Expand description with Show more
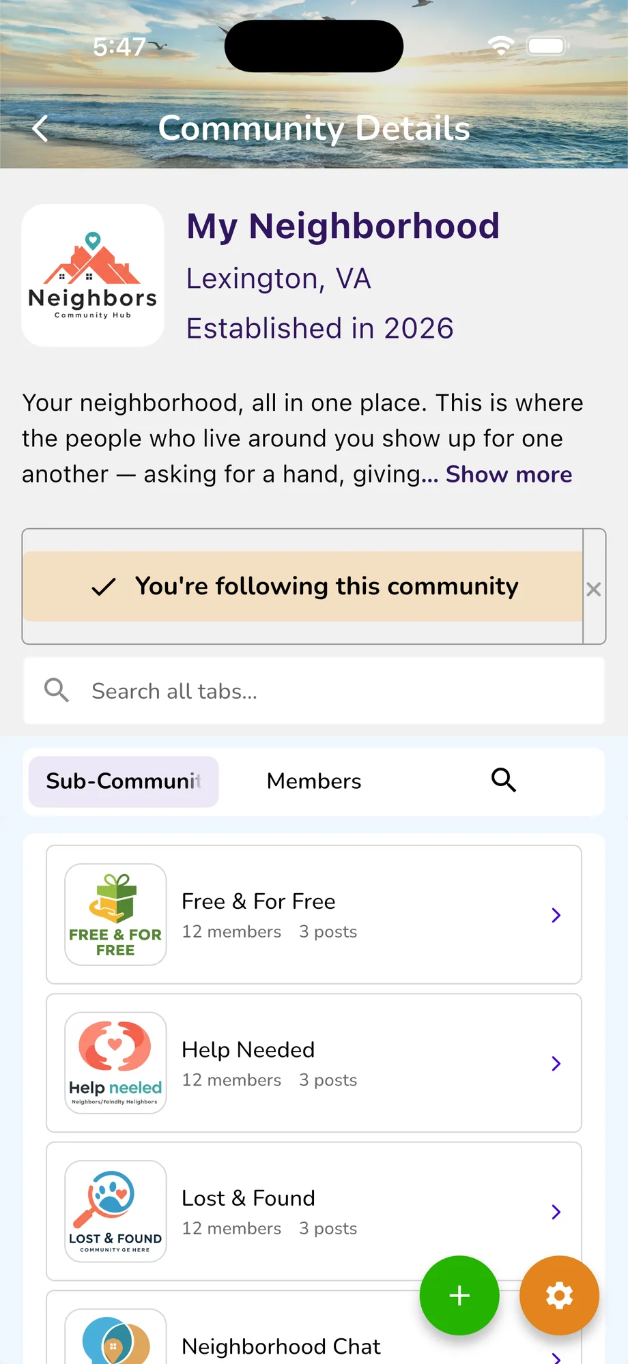Screen dimensions: 628x1364 [509, 474]
